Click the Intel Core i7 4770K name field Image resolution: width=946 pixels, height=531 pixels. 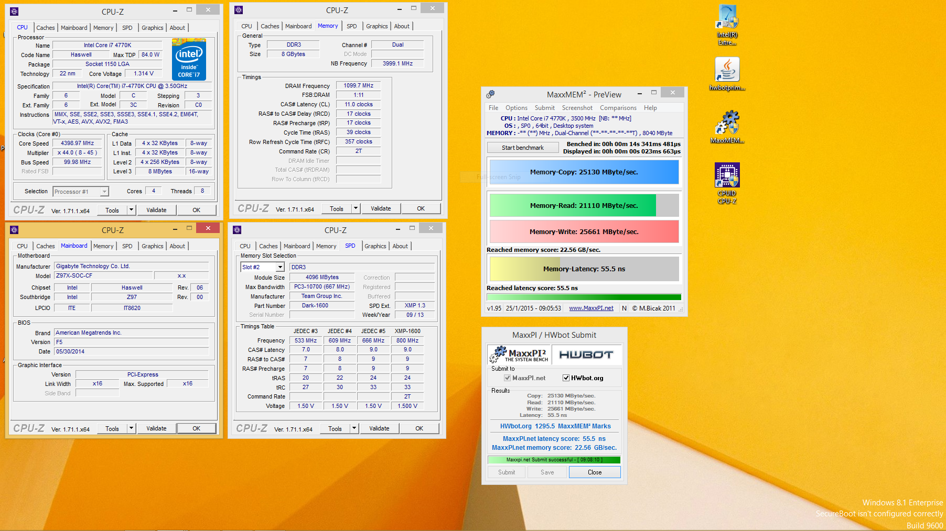click(x=107, y=45)
